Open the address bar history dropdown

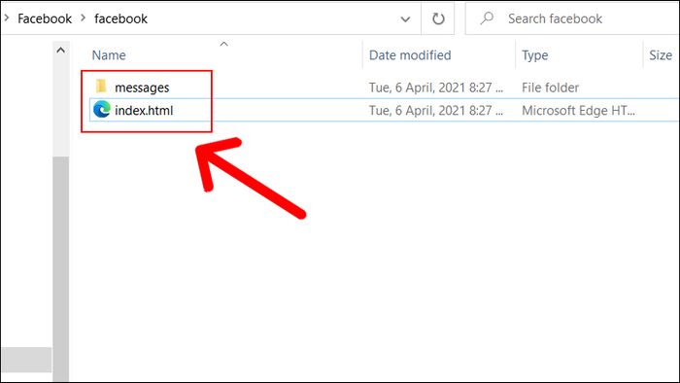(x=405, y=19)
